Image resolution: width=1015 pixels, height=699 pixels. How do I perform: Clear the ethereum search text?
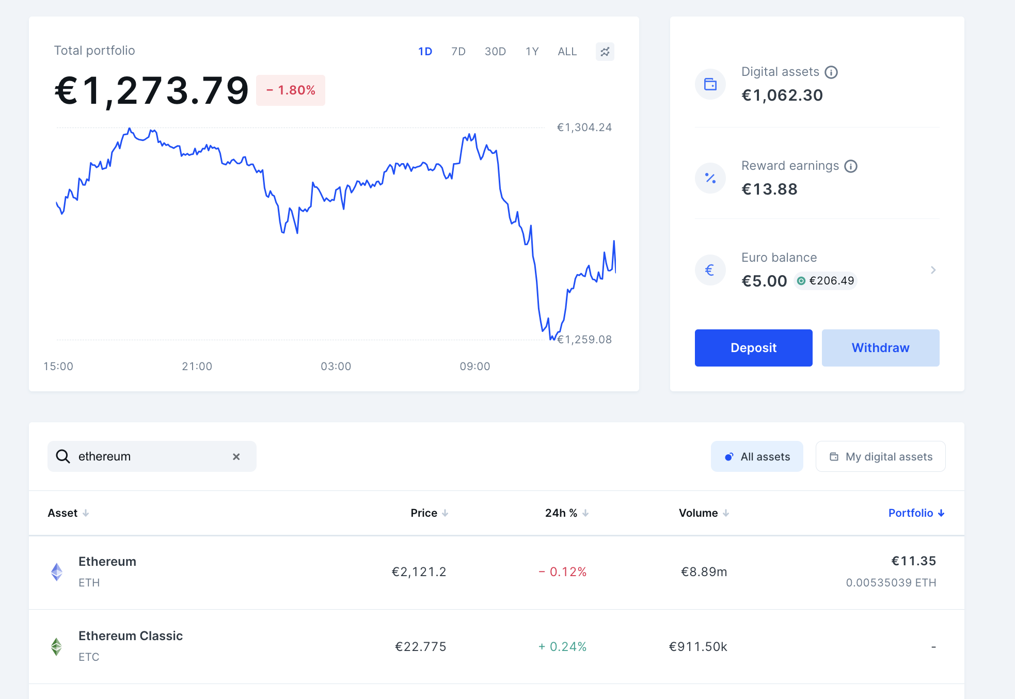[x=236, y=457]
